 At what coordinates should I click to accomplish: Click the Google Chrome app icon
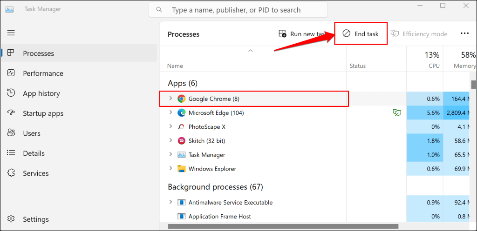pyautogui.click(x=181, y=99)
